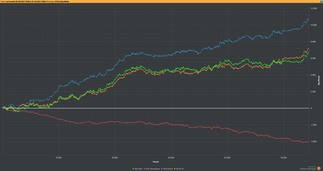Screen dimensions: 323x171
Task: Click the Hold'em Manager 2 logo badge
Action: pos(319,168)
